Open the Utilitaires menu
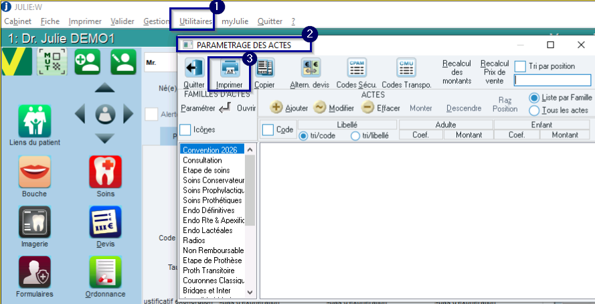Viewport: 595px width, 304px height. [x=195, y=21]
